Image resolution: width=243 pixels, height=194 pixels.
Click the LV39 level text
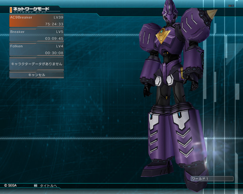point(58,17)
